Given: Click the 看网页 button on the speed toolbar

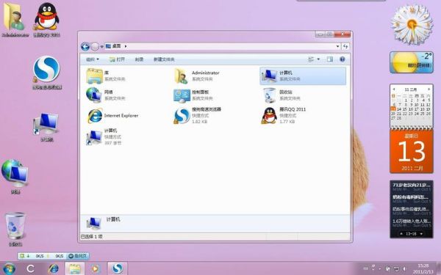Looking at the screenshot, I should coord(78,256).
